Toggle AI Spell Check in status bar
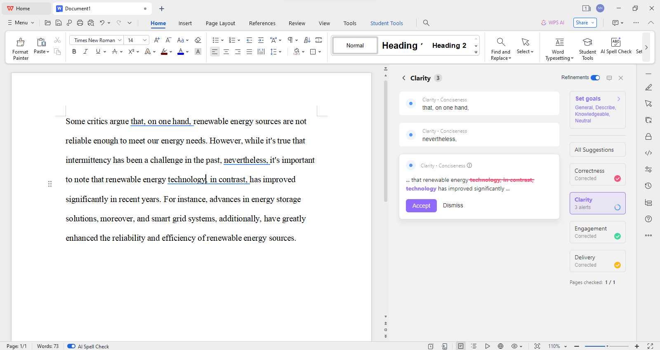This screenshot has height=350, width=660. [71, 346]
